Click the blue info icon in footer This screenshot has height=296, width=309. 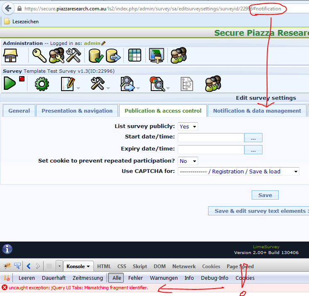7,249
